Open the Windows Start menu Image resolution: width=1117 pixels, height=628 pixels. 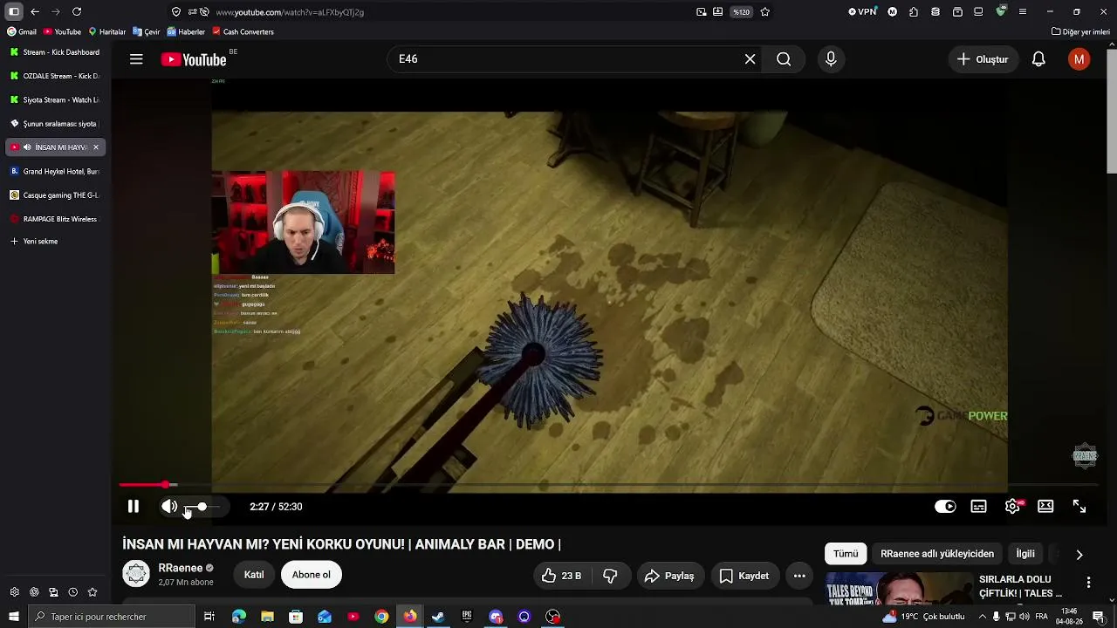pos(13,617)
